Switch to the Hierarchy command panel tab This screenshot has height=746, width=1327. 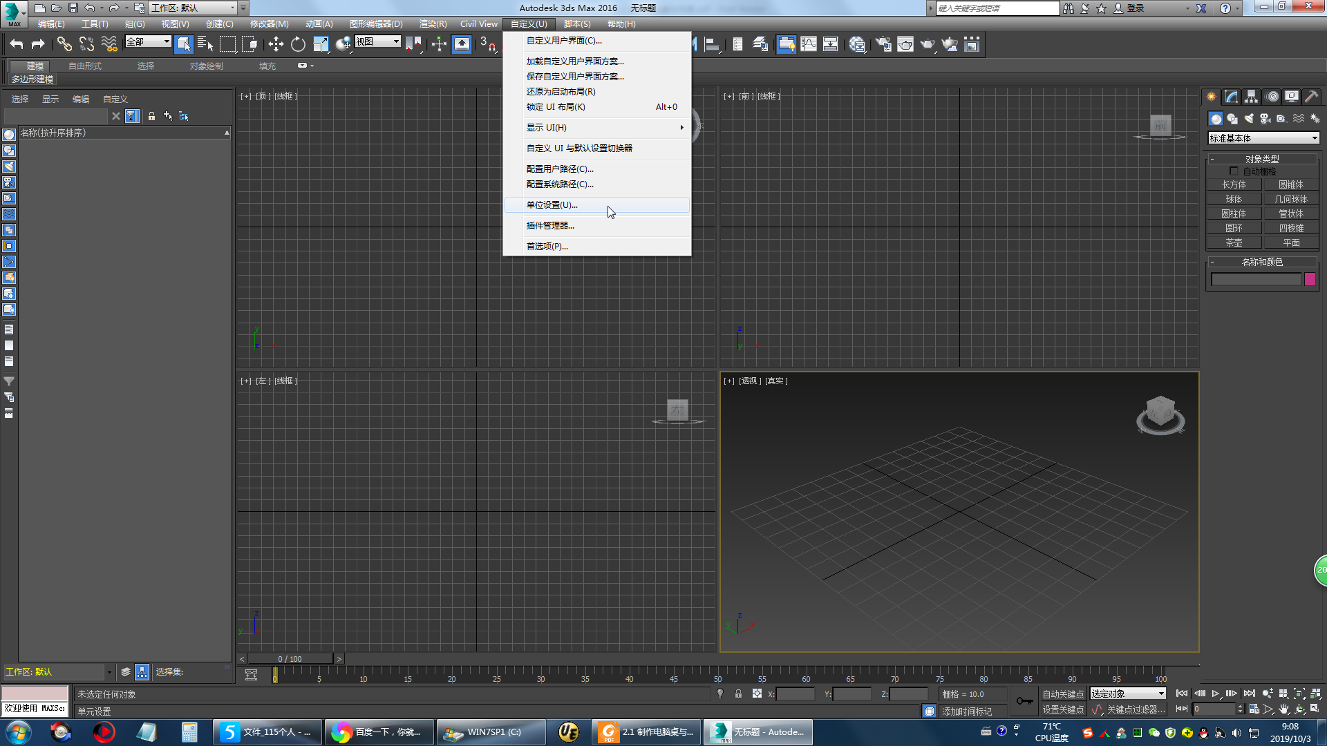1252,97
